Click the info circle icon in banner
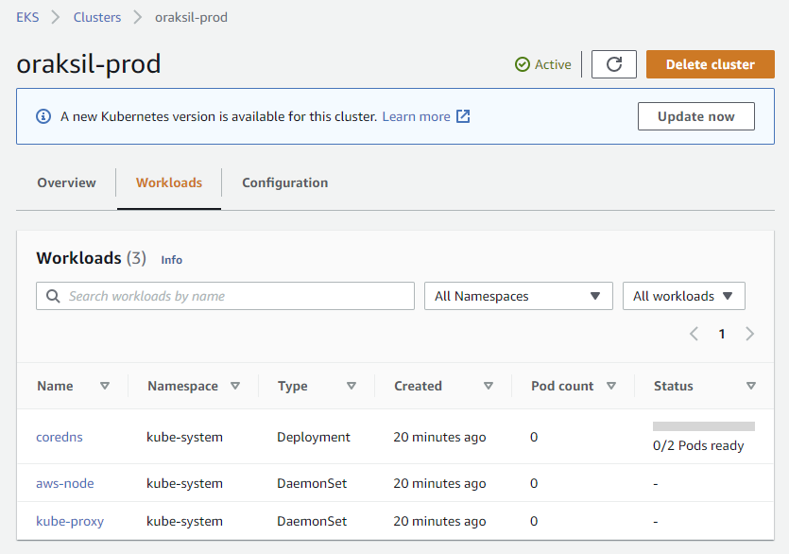The width and height of the screenshot is (789, 554). pyautogui.click(x=43, y=116)
